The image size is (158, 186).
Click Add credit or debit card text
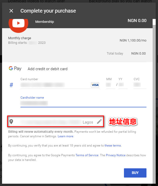[x=48, y=69]
